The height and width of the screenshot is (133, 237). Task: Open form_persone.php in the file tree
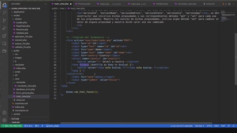pos(25,93)
